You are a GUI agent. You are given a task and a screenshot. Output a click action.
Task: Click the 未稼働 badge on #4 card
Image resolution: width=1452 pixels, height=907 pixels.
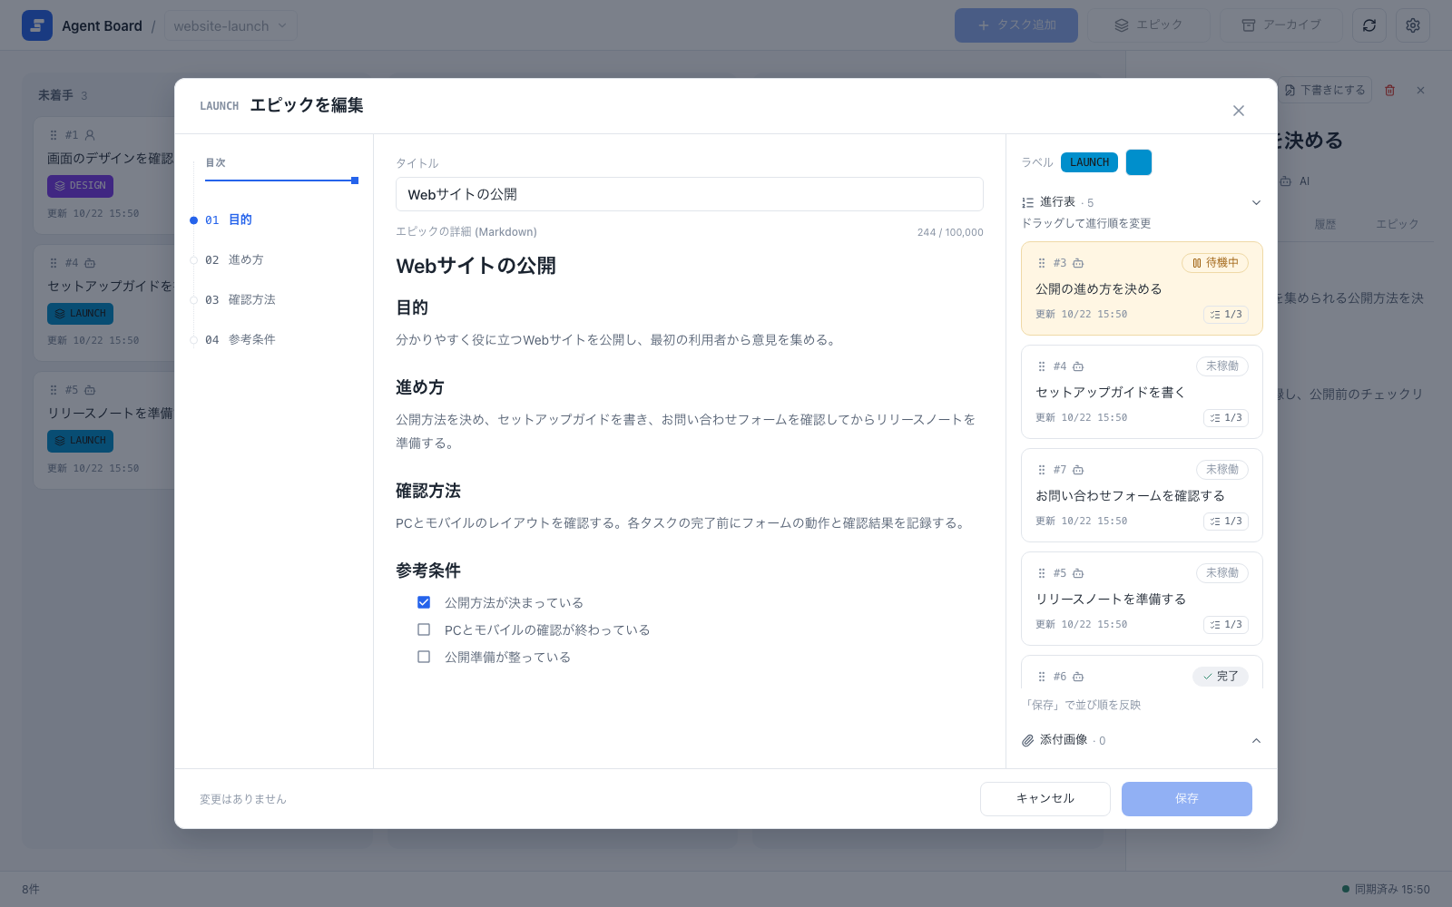click(1222, 366)
